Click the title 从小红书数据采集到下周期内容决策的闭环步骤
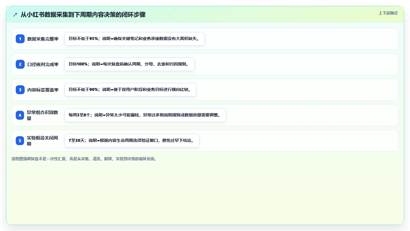Viewport: 410px width, 231px height. 83,15
